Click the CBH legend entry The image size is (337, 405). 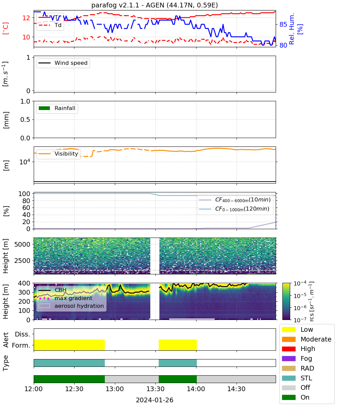coord(53,290)
